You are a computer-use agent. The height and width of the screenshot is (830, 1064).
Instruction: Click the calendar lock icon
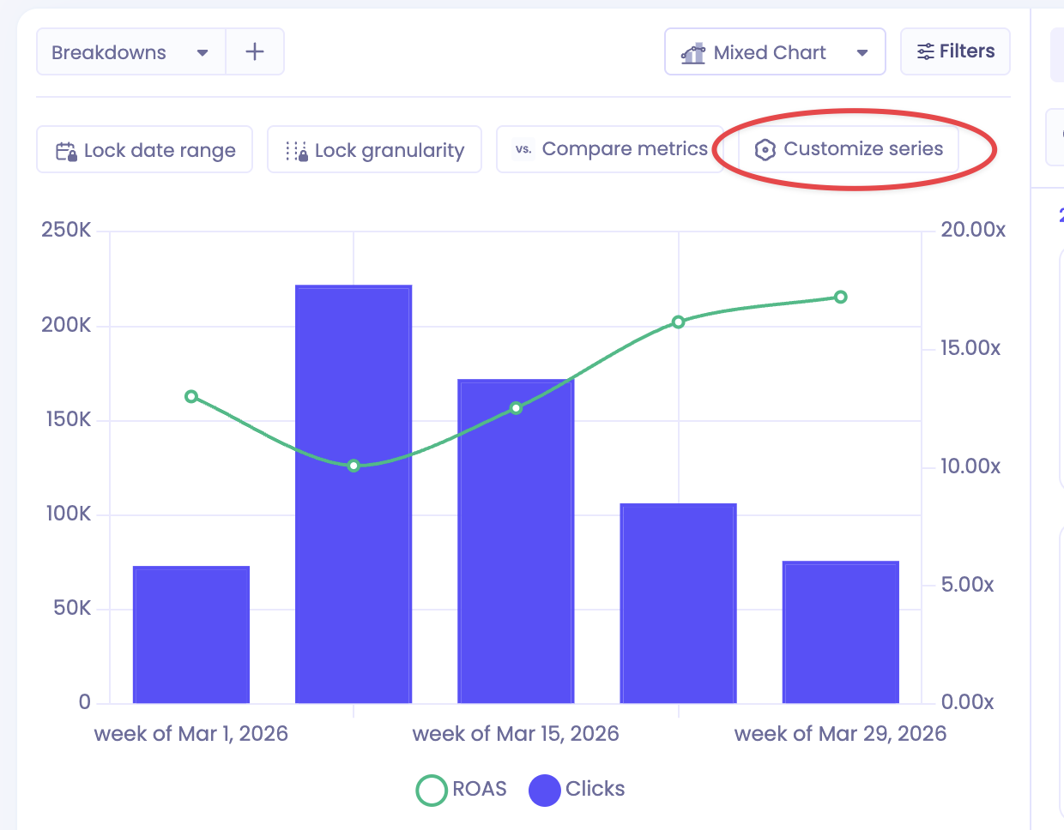tap(66, 151)
